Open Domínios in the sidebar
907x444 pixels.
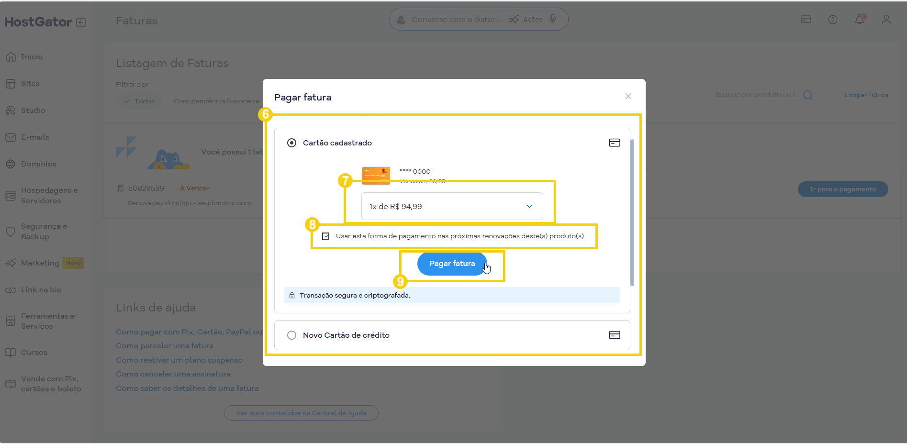pos(38,164)
